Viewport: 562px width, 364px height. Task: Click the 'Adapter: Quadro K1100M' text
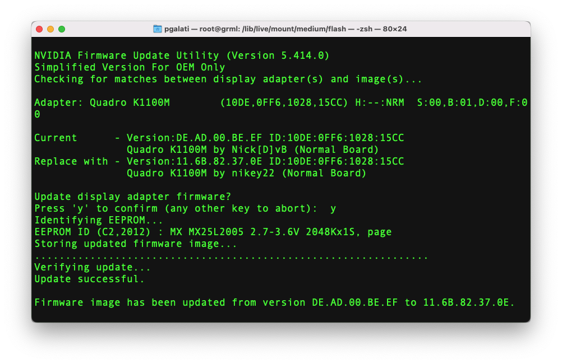(102, 102)
